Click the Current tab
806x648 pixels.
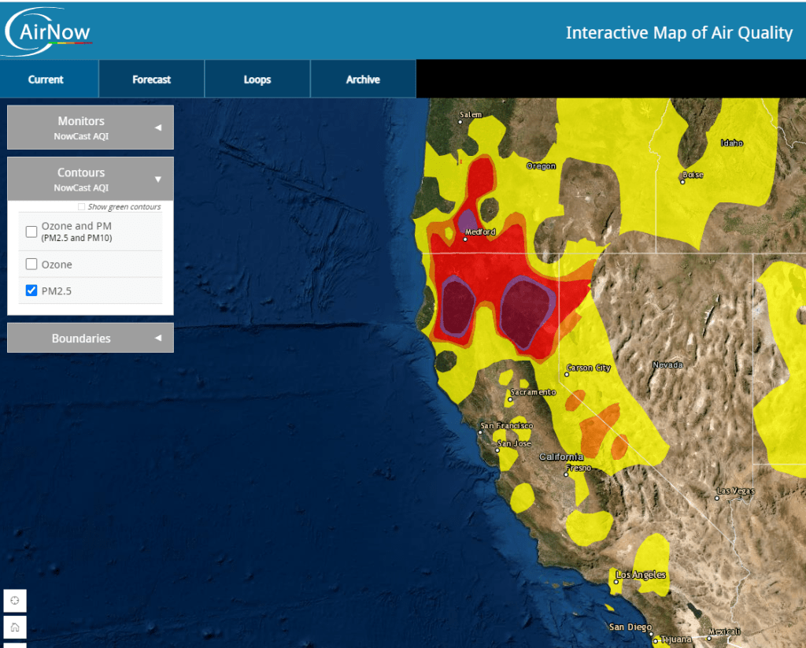tap(46, 80)
